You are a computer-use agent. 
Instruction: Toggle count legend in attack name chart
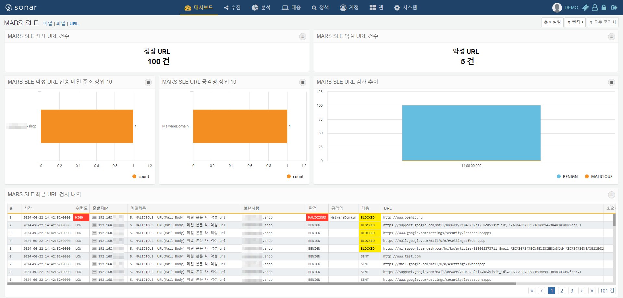295,177
